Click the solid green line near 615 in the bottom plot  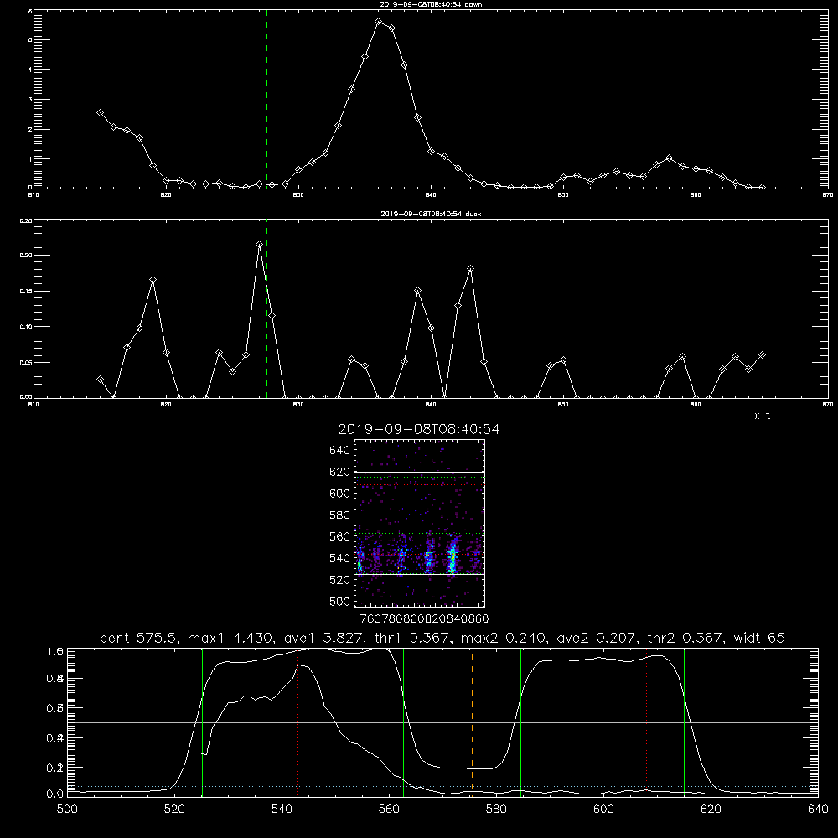click(x=684, y=722)
